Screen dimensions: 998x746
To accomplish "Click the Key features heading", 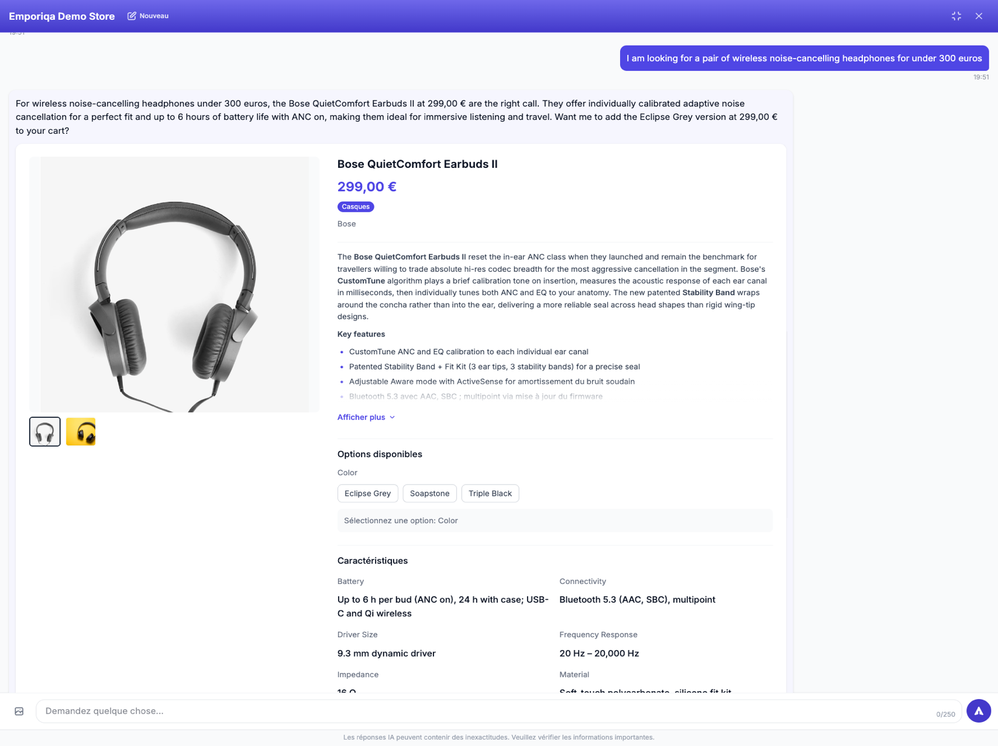I will coord(361,334).
